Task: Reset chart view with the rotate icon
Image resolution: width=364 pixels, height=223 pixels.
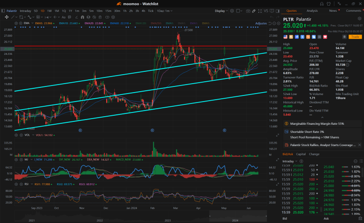Action: click(x=270, y=23)
